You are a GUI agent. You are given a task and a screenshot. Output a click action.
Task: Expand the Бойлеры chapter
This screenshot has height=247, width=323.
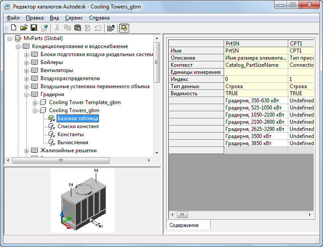click(26, 63)
